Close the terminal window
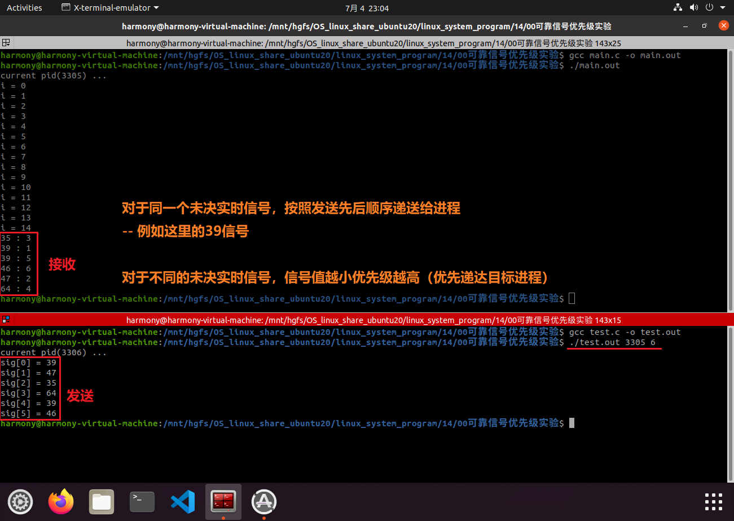This screenshot has height=521, width=734. click(723, 26)
